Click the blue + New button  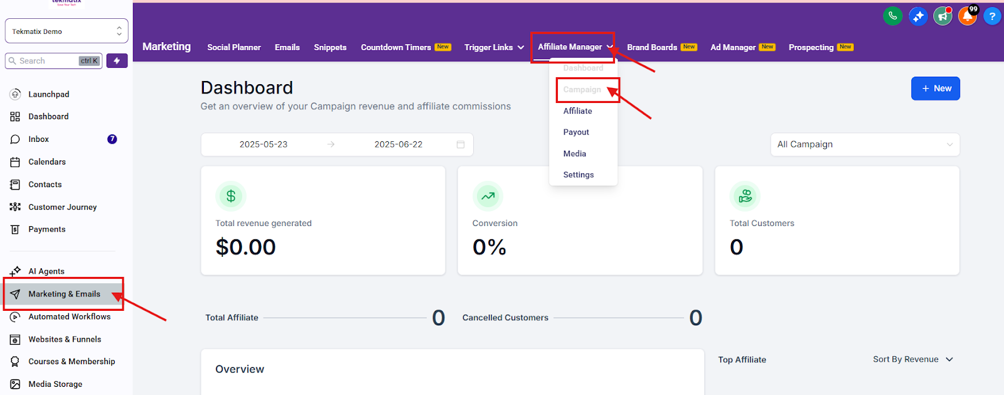(x=936, y=89)
